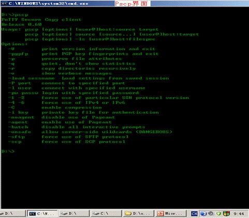Select the C:\W... cmd taskbar button
The width and height of the screenshot is (249, 218).
[42, 213]
